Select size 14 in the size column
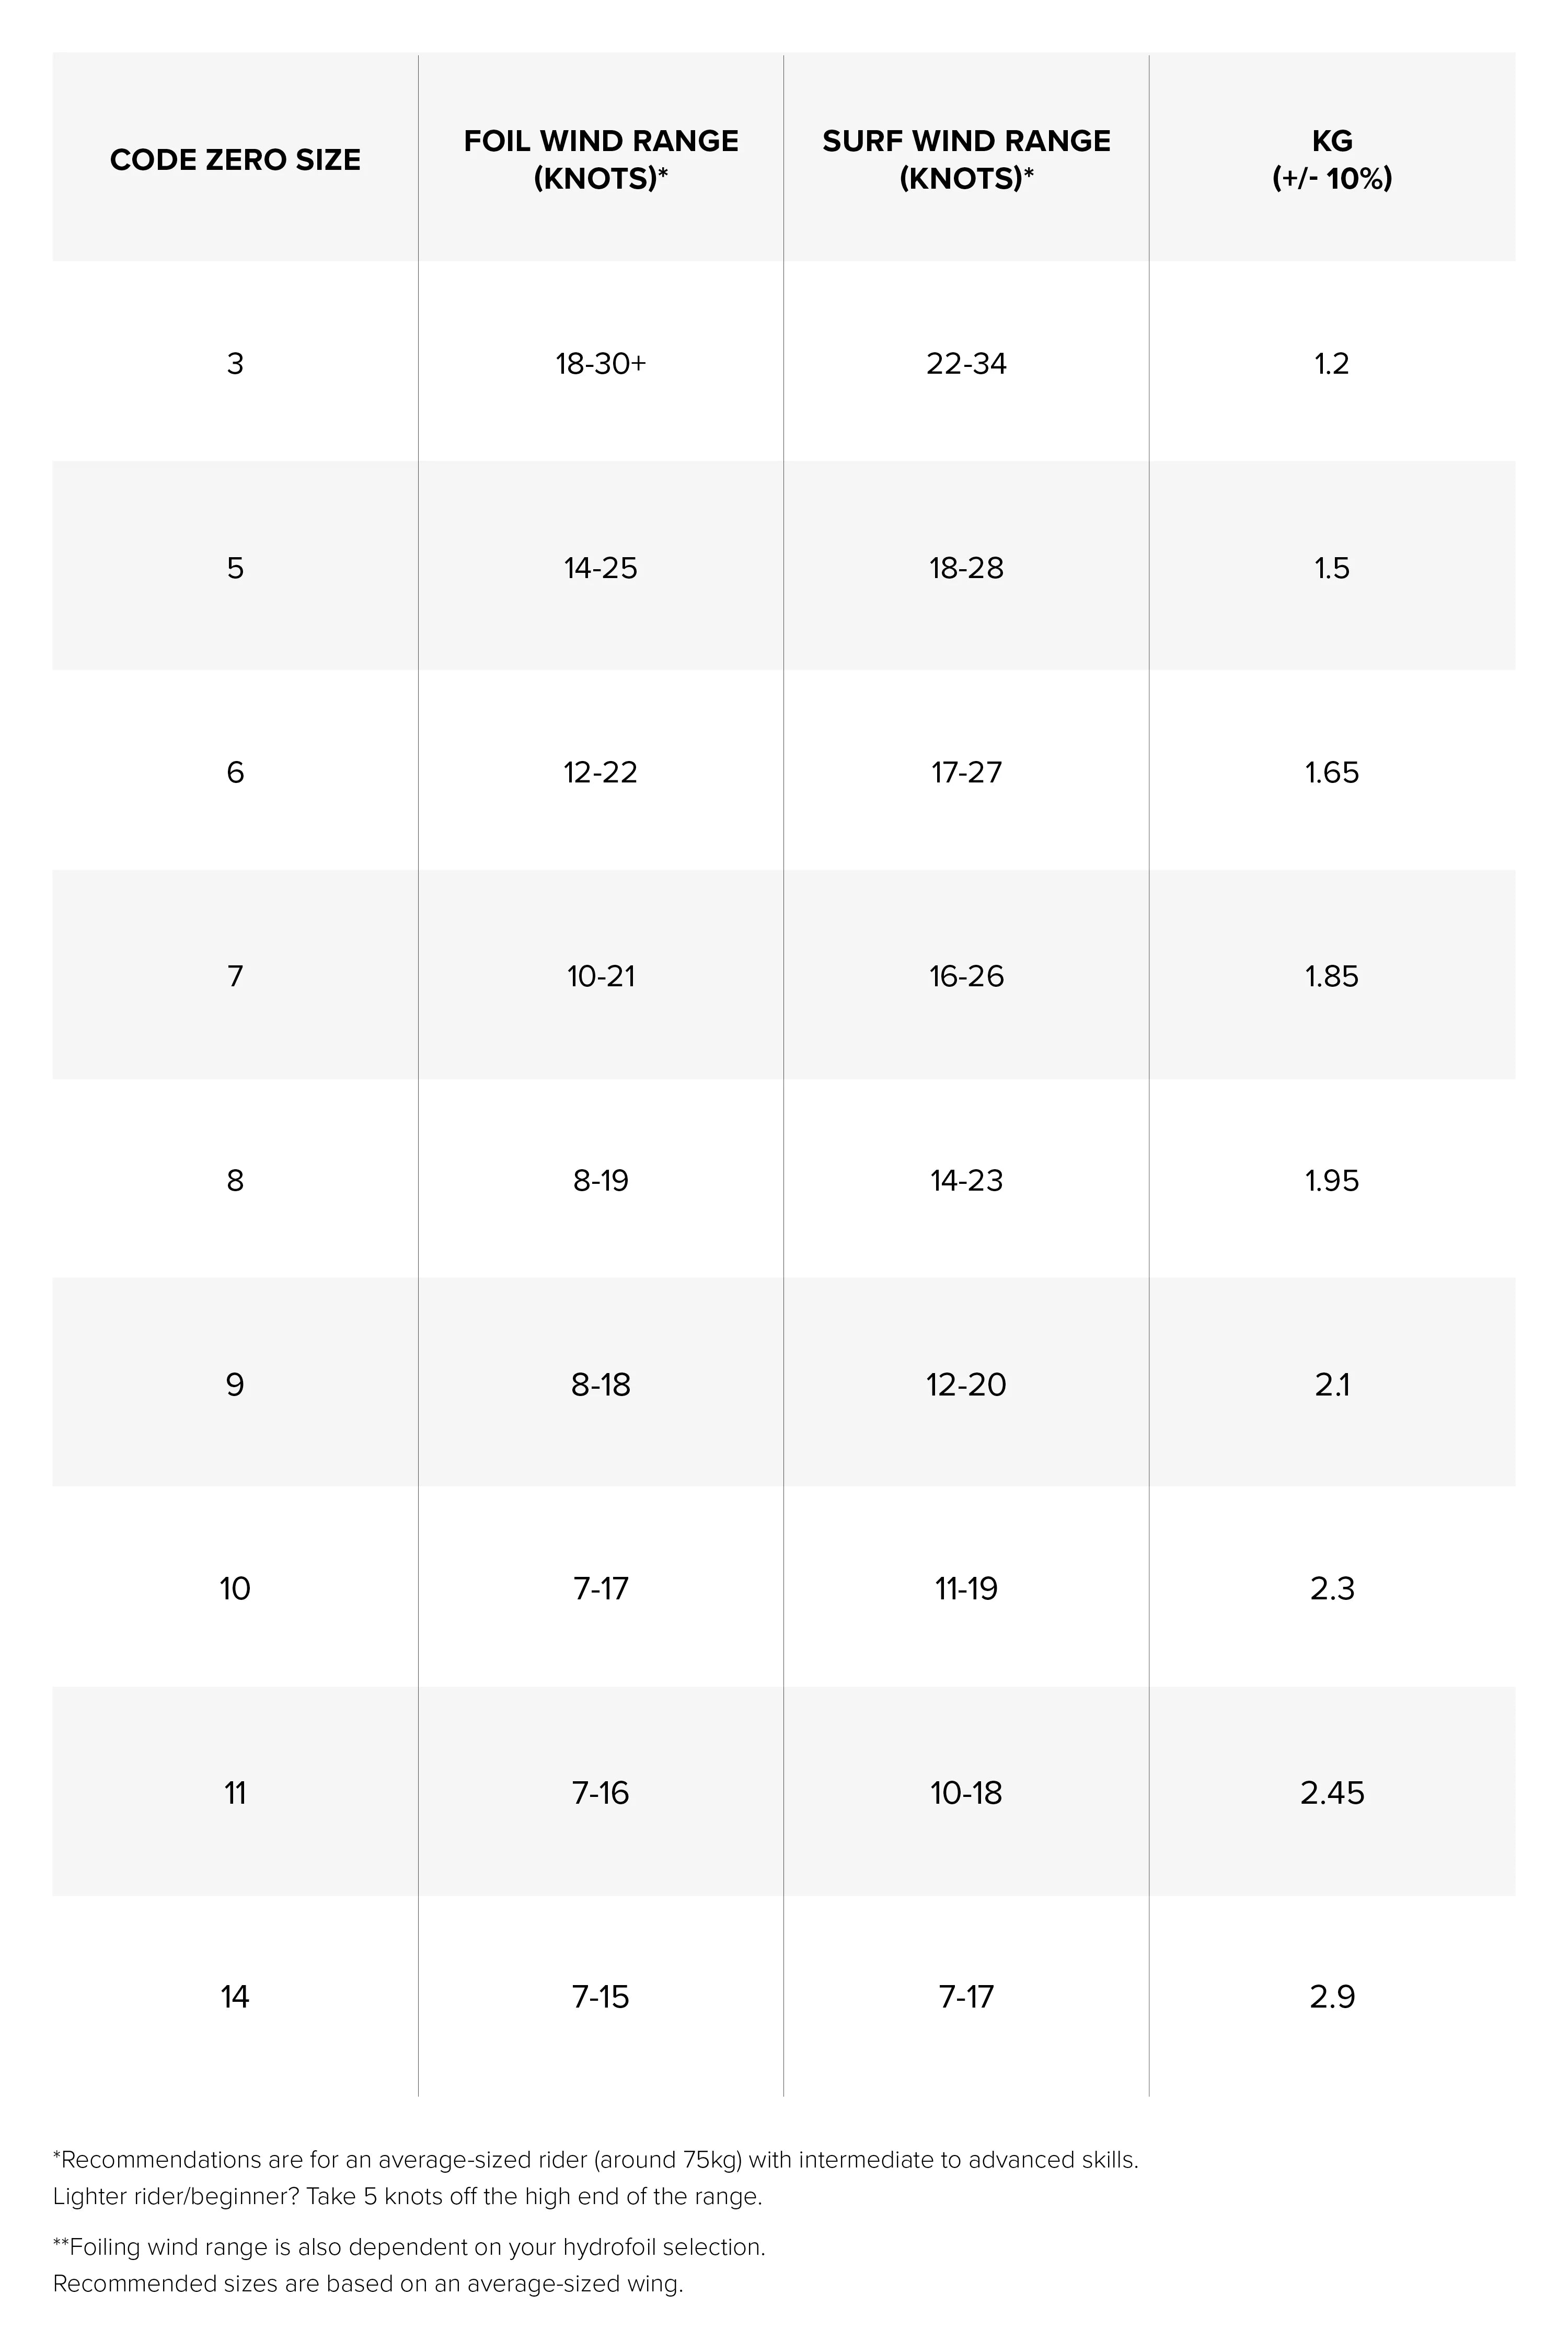 [235, 1997]
